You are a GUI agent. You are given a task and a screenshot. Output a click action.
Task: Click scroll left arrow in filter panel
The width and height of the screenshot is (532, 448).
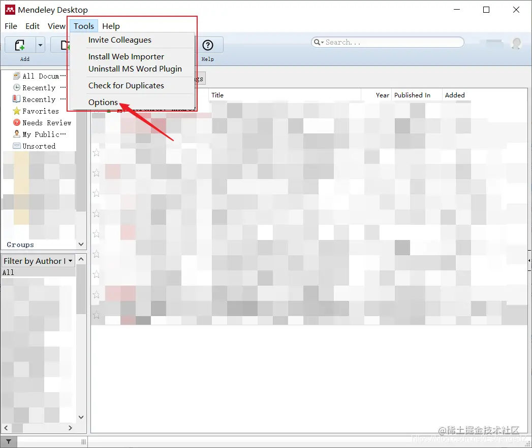point(6,428)
